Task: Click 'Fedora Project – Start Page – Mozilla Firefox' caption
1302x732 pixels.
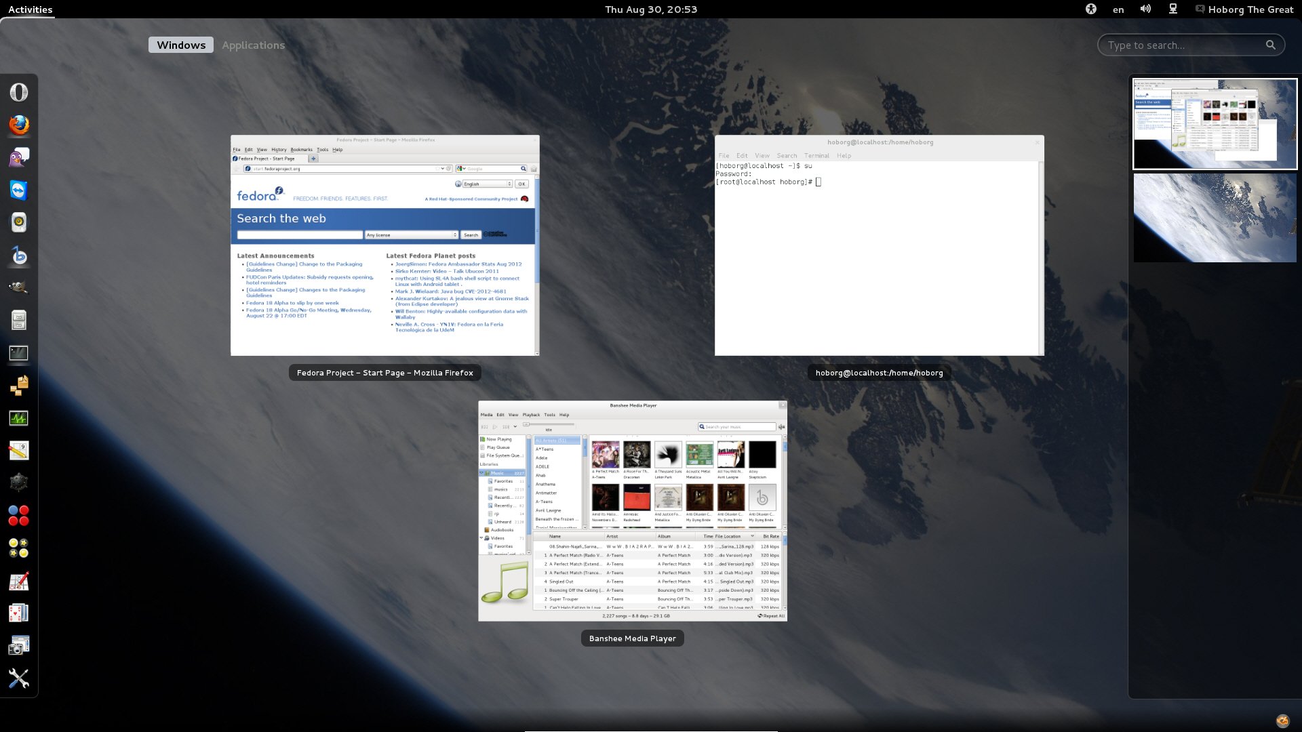Action: (385, 373)
